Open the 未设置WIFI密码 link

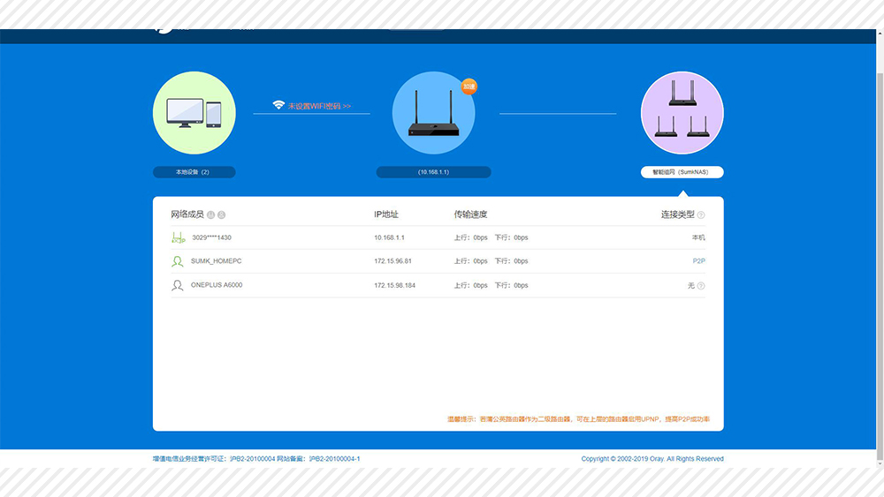[x=319, y=106]
